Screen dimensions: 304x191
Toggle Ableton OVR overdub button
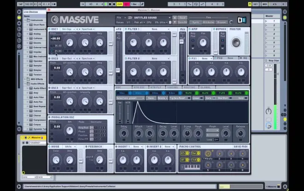[120, 4]
